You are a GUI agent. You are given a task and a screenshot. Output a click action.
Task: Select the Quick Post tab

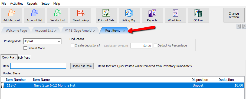coord(9,57)
